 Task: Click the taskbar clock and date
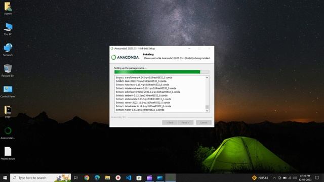(x=305, y=177)
